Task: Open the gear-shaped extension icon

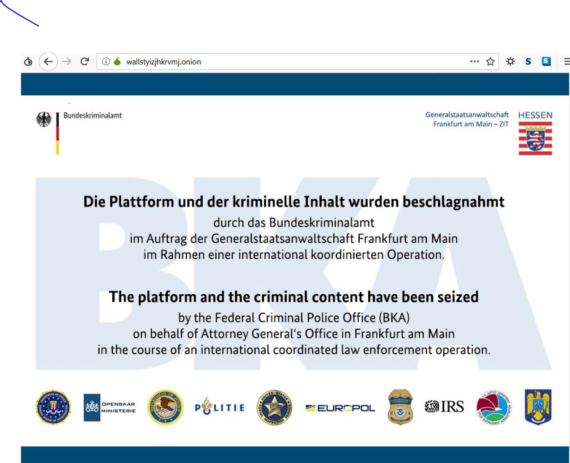Action: click(510, 61)
